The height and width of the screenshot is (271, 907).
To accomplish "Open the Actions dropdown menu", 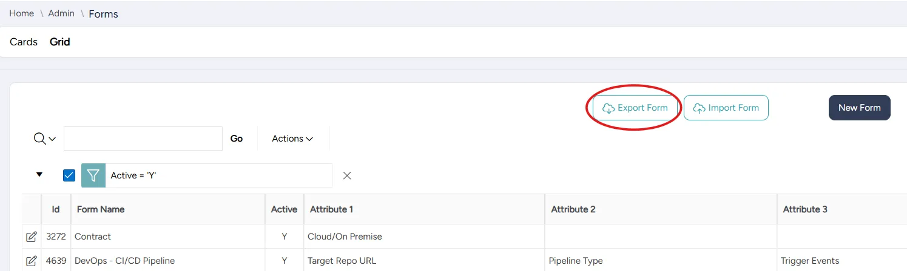I will click(292, 139).
